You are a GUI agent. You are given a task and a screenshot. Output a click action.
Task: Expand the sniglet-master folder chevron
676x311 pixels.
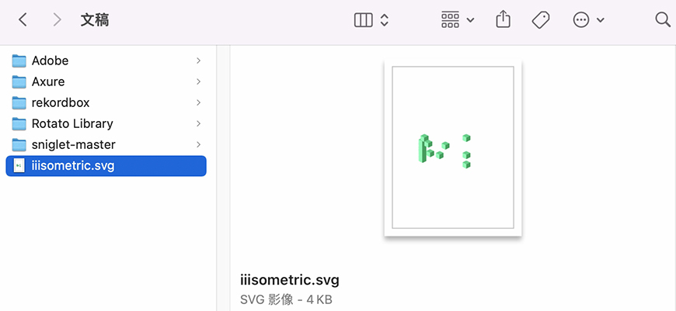[x=199, y=144]
